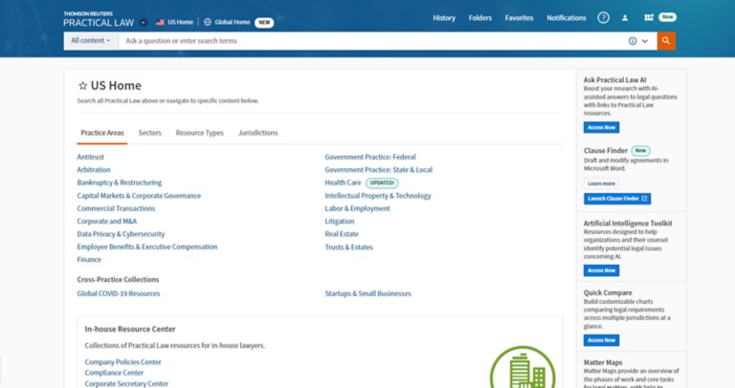
Task: Click the Launch Clause Finder button
Action: coord(617,199)
